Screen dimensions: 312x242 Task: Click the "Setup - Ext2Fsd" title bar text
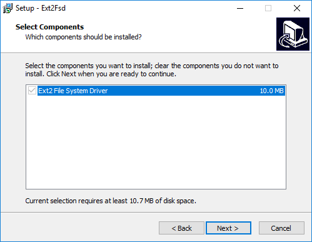(x=41, y=8)
